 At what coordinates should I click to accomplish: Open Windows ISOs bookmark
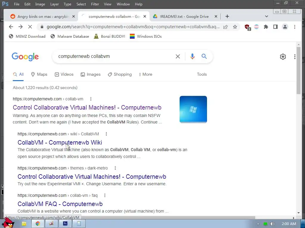[145, 37]
